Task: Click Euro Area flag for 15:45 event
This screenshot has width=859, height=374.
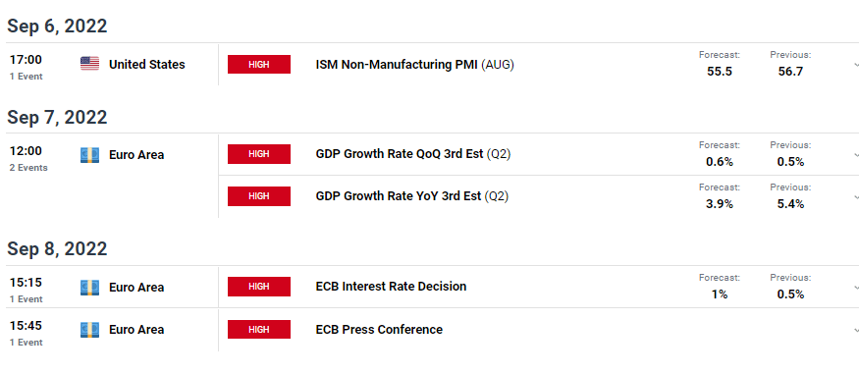Action: [x=90, y=329]
